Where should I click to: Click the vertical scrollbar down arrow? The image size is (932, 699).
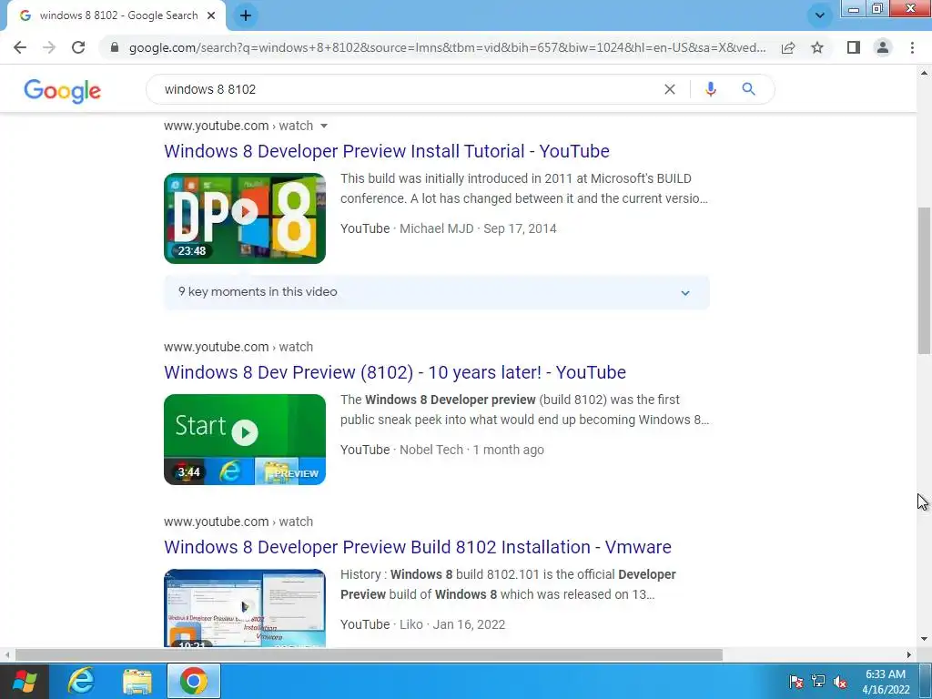924,640
